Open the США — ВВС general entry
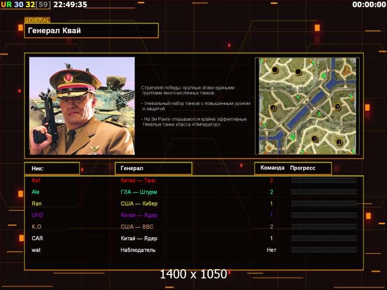This screenshot has height=290, width=387. click(x=137, y=227)
